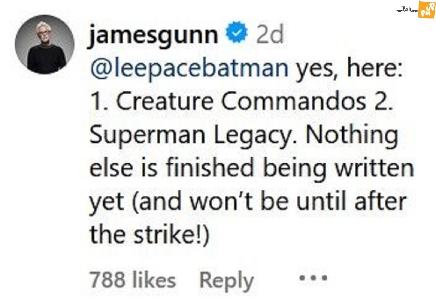Click the word "yet" in the comment

tap(107, 203)
